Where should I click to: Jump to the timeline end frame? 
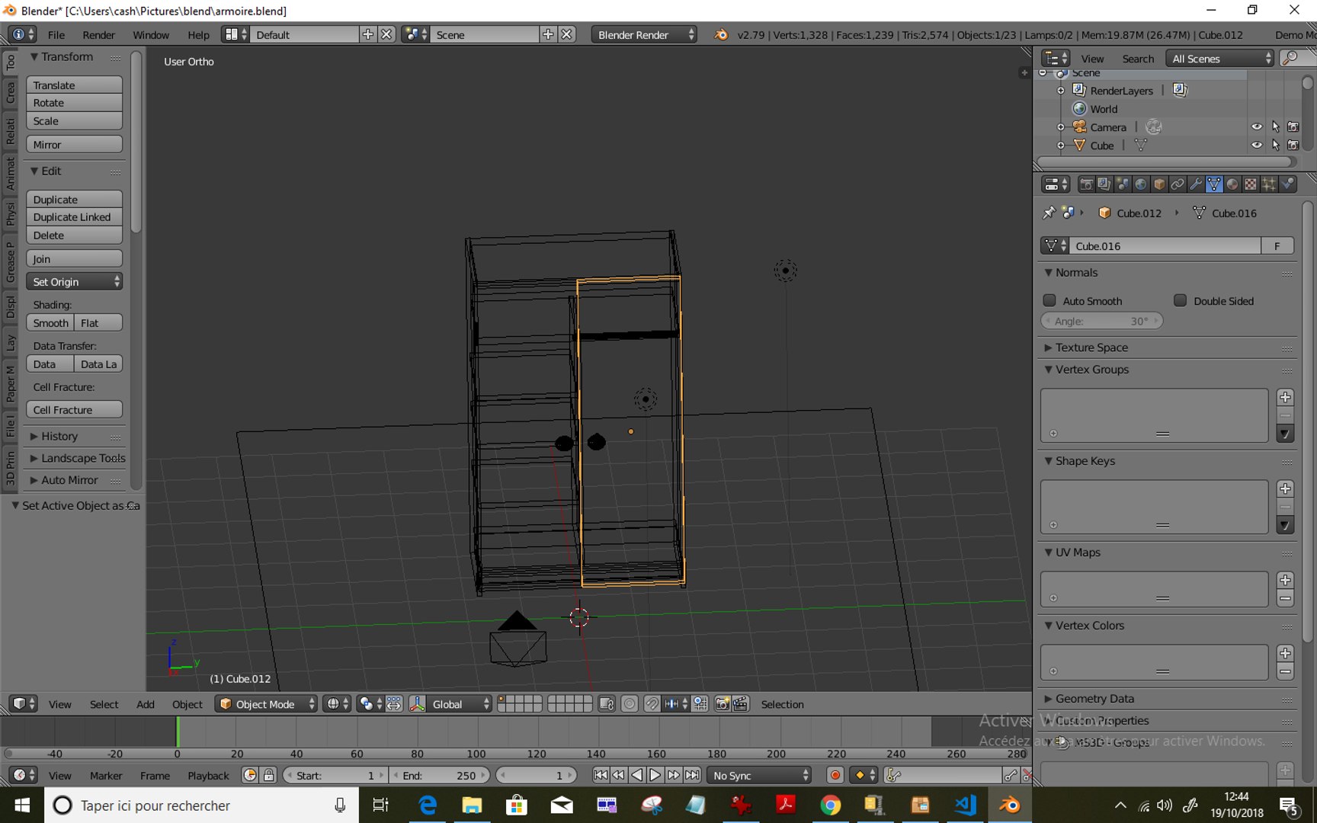pyautogui.click(x=692, y=775)
